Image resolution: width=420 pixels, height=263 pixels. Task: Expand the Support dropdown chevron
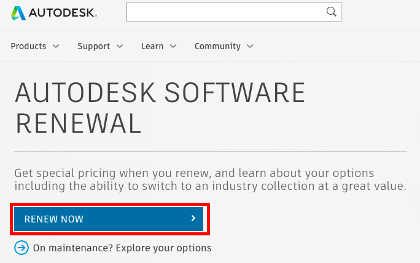(x=120, y=46)
